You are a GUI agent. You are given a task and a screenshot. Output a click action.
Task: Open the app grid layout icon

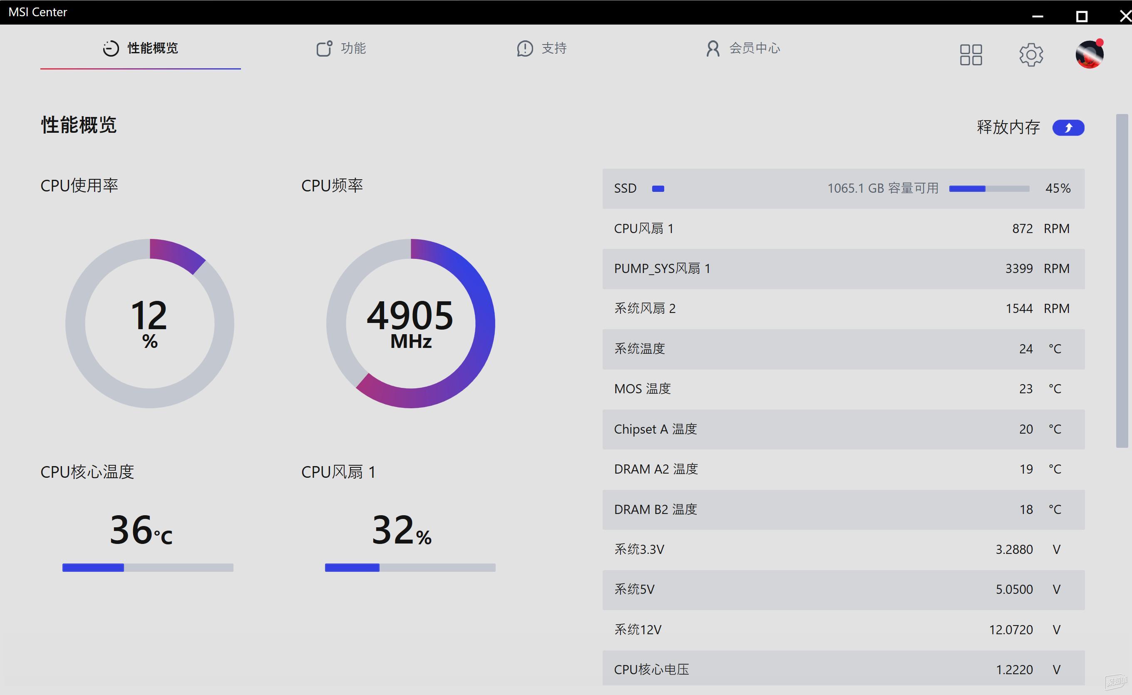(x=971, y=54)
